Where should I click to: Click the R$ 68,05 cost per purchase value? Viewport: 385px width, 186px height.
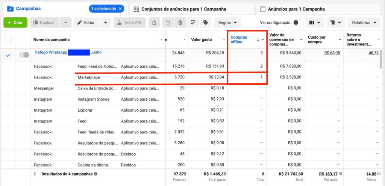pos(332,53)
